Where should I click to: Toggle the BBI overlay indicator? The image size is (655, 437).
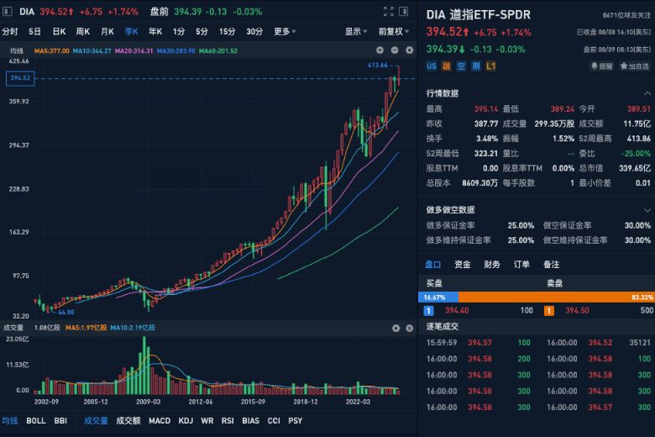pos(60,421)
